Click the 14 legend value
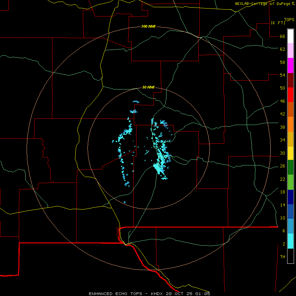The height and width of the screenshot is (296, 296). coord(283,205)
